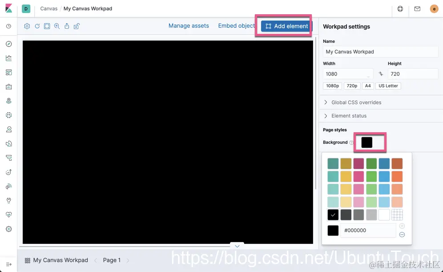
Task: Enter fullscreen mode
Action: 47,26
